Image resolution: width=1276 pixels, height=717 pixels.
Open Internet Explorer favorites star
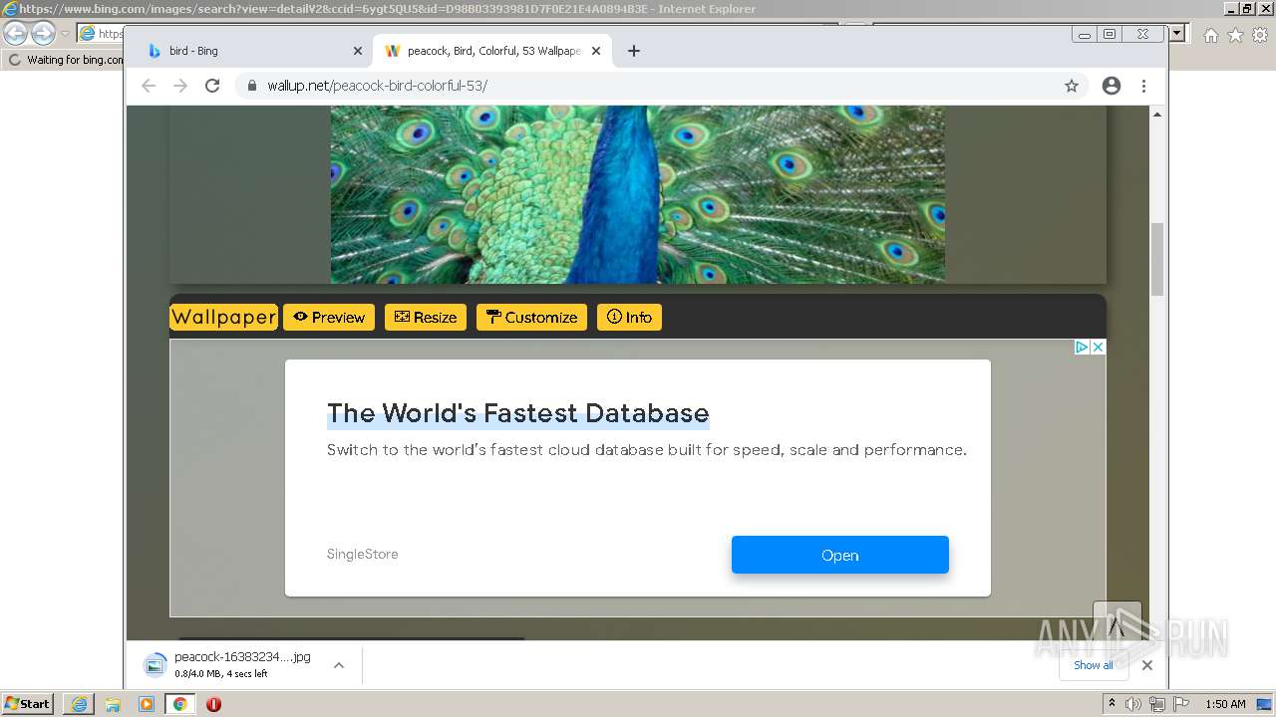[x=1235, y=35]
